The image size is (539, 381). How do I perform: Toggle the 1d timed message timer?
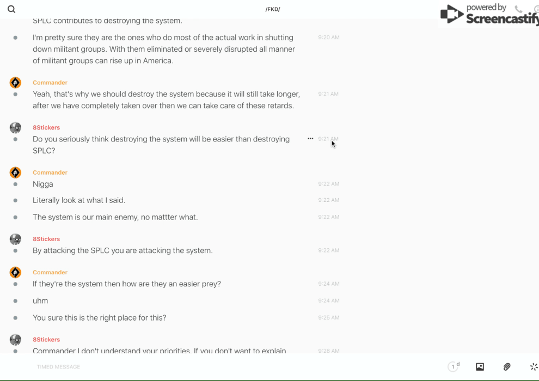[454, 367]
